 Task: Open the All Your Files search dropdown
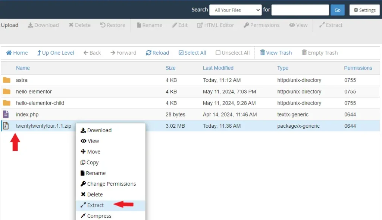point(235,10)
